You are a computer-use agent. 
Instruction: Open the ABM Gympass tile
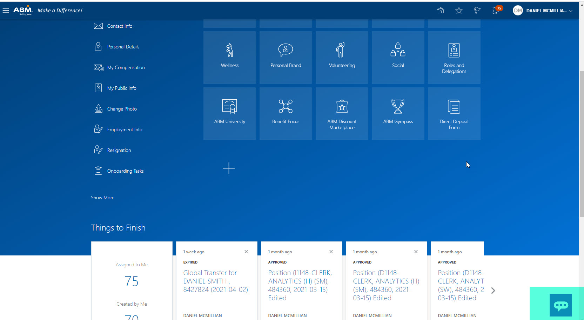pos(398,113)
